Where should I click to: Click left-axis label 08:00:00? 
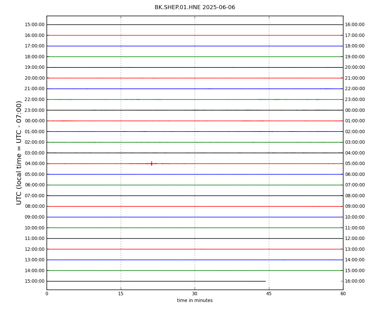[35, 206]
